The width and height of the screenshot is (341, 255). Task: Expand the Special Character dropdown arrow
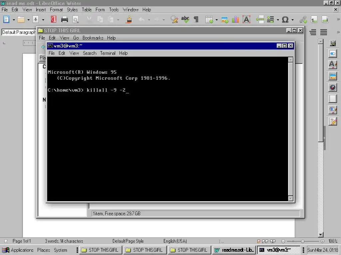click(292, 20)
